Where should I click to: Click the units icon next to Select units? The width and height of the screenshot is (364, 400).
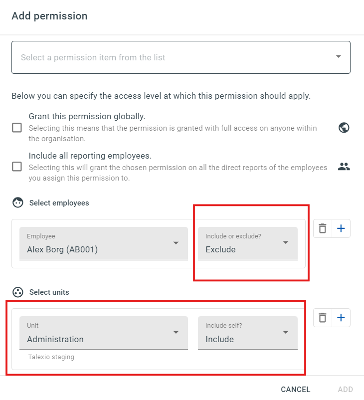coord(18,292)
